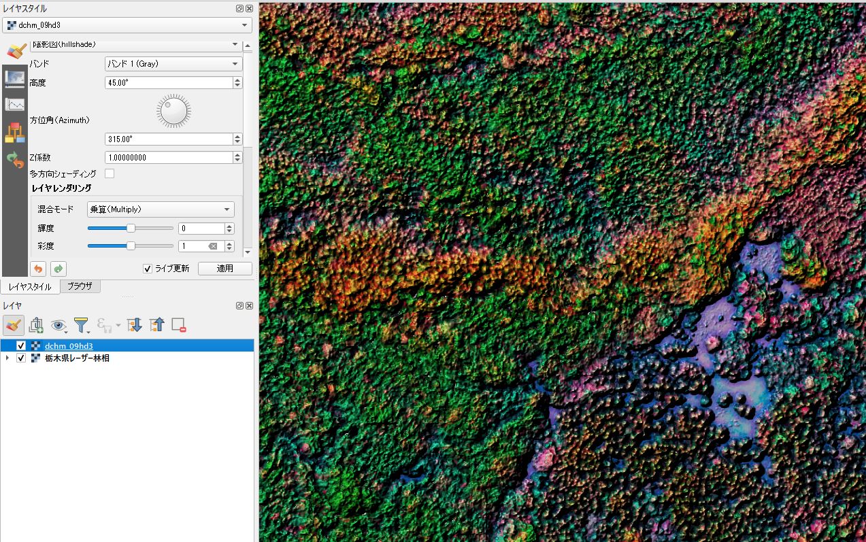Open expression filter dropdown arrow in Layers toolbar
The width and height of the screenshot is (866, 542).
tap(118, 326)
